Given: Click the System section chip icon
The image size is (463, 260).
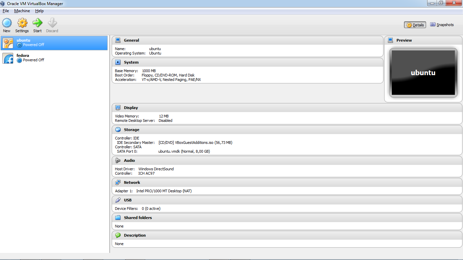Looking at the screenshot, I should [118, 62].
